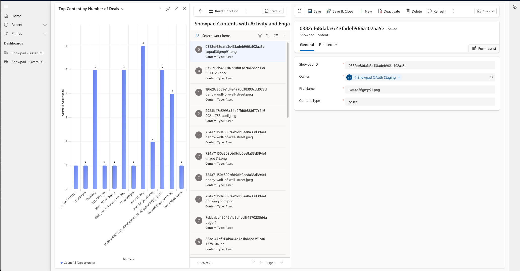The width and height of the screenshot is (520, 271).
Task: Expand the Recent section in sidebar
Action: (x=45, y=25)
